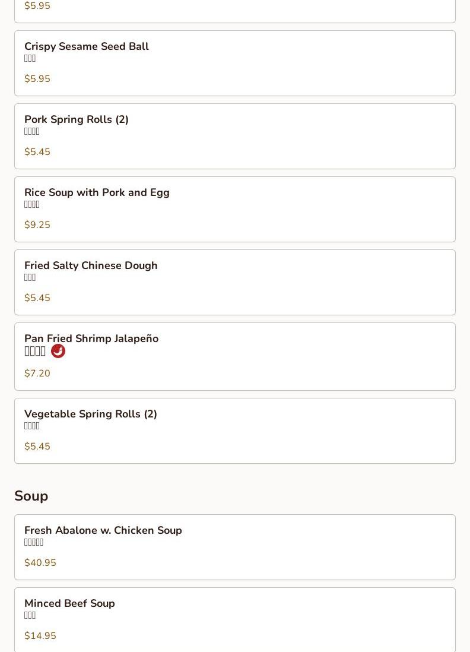Click the Fried Salty Chinese Dough $5.45 price
The height and width of the screenshot is (652, 470).
(37, 298)
